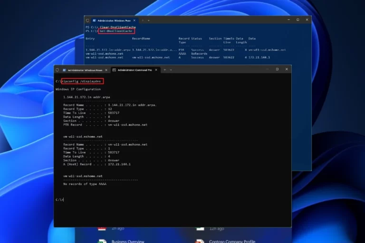Viewport: 365px width, 243px height.
Task: Click 'PTR Record' line in Command Prompt
Action: pyautogui.click(x=105, y=125)
